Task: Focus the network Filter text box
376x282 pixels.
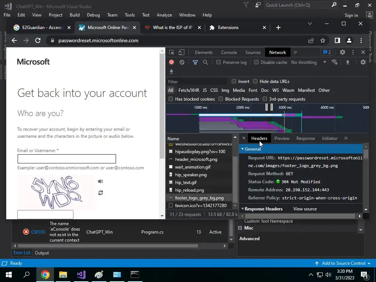Action: (x=197, y=82)
